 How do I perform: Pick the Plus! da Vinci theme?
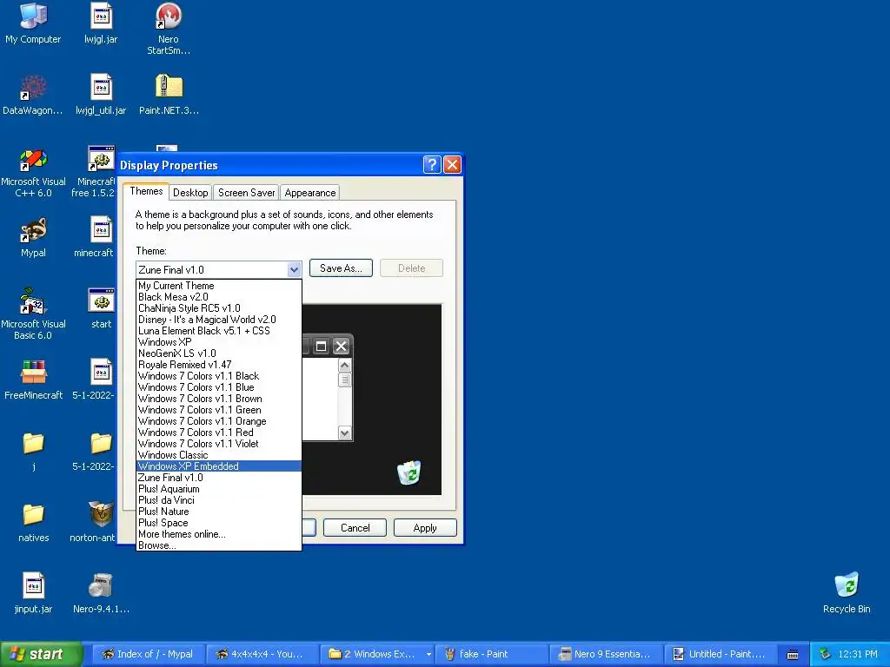(x=219, y=500)
